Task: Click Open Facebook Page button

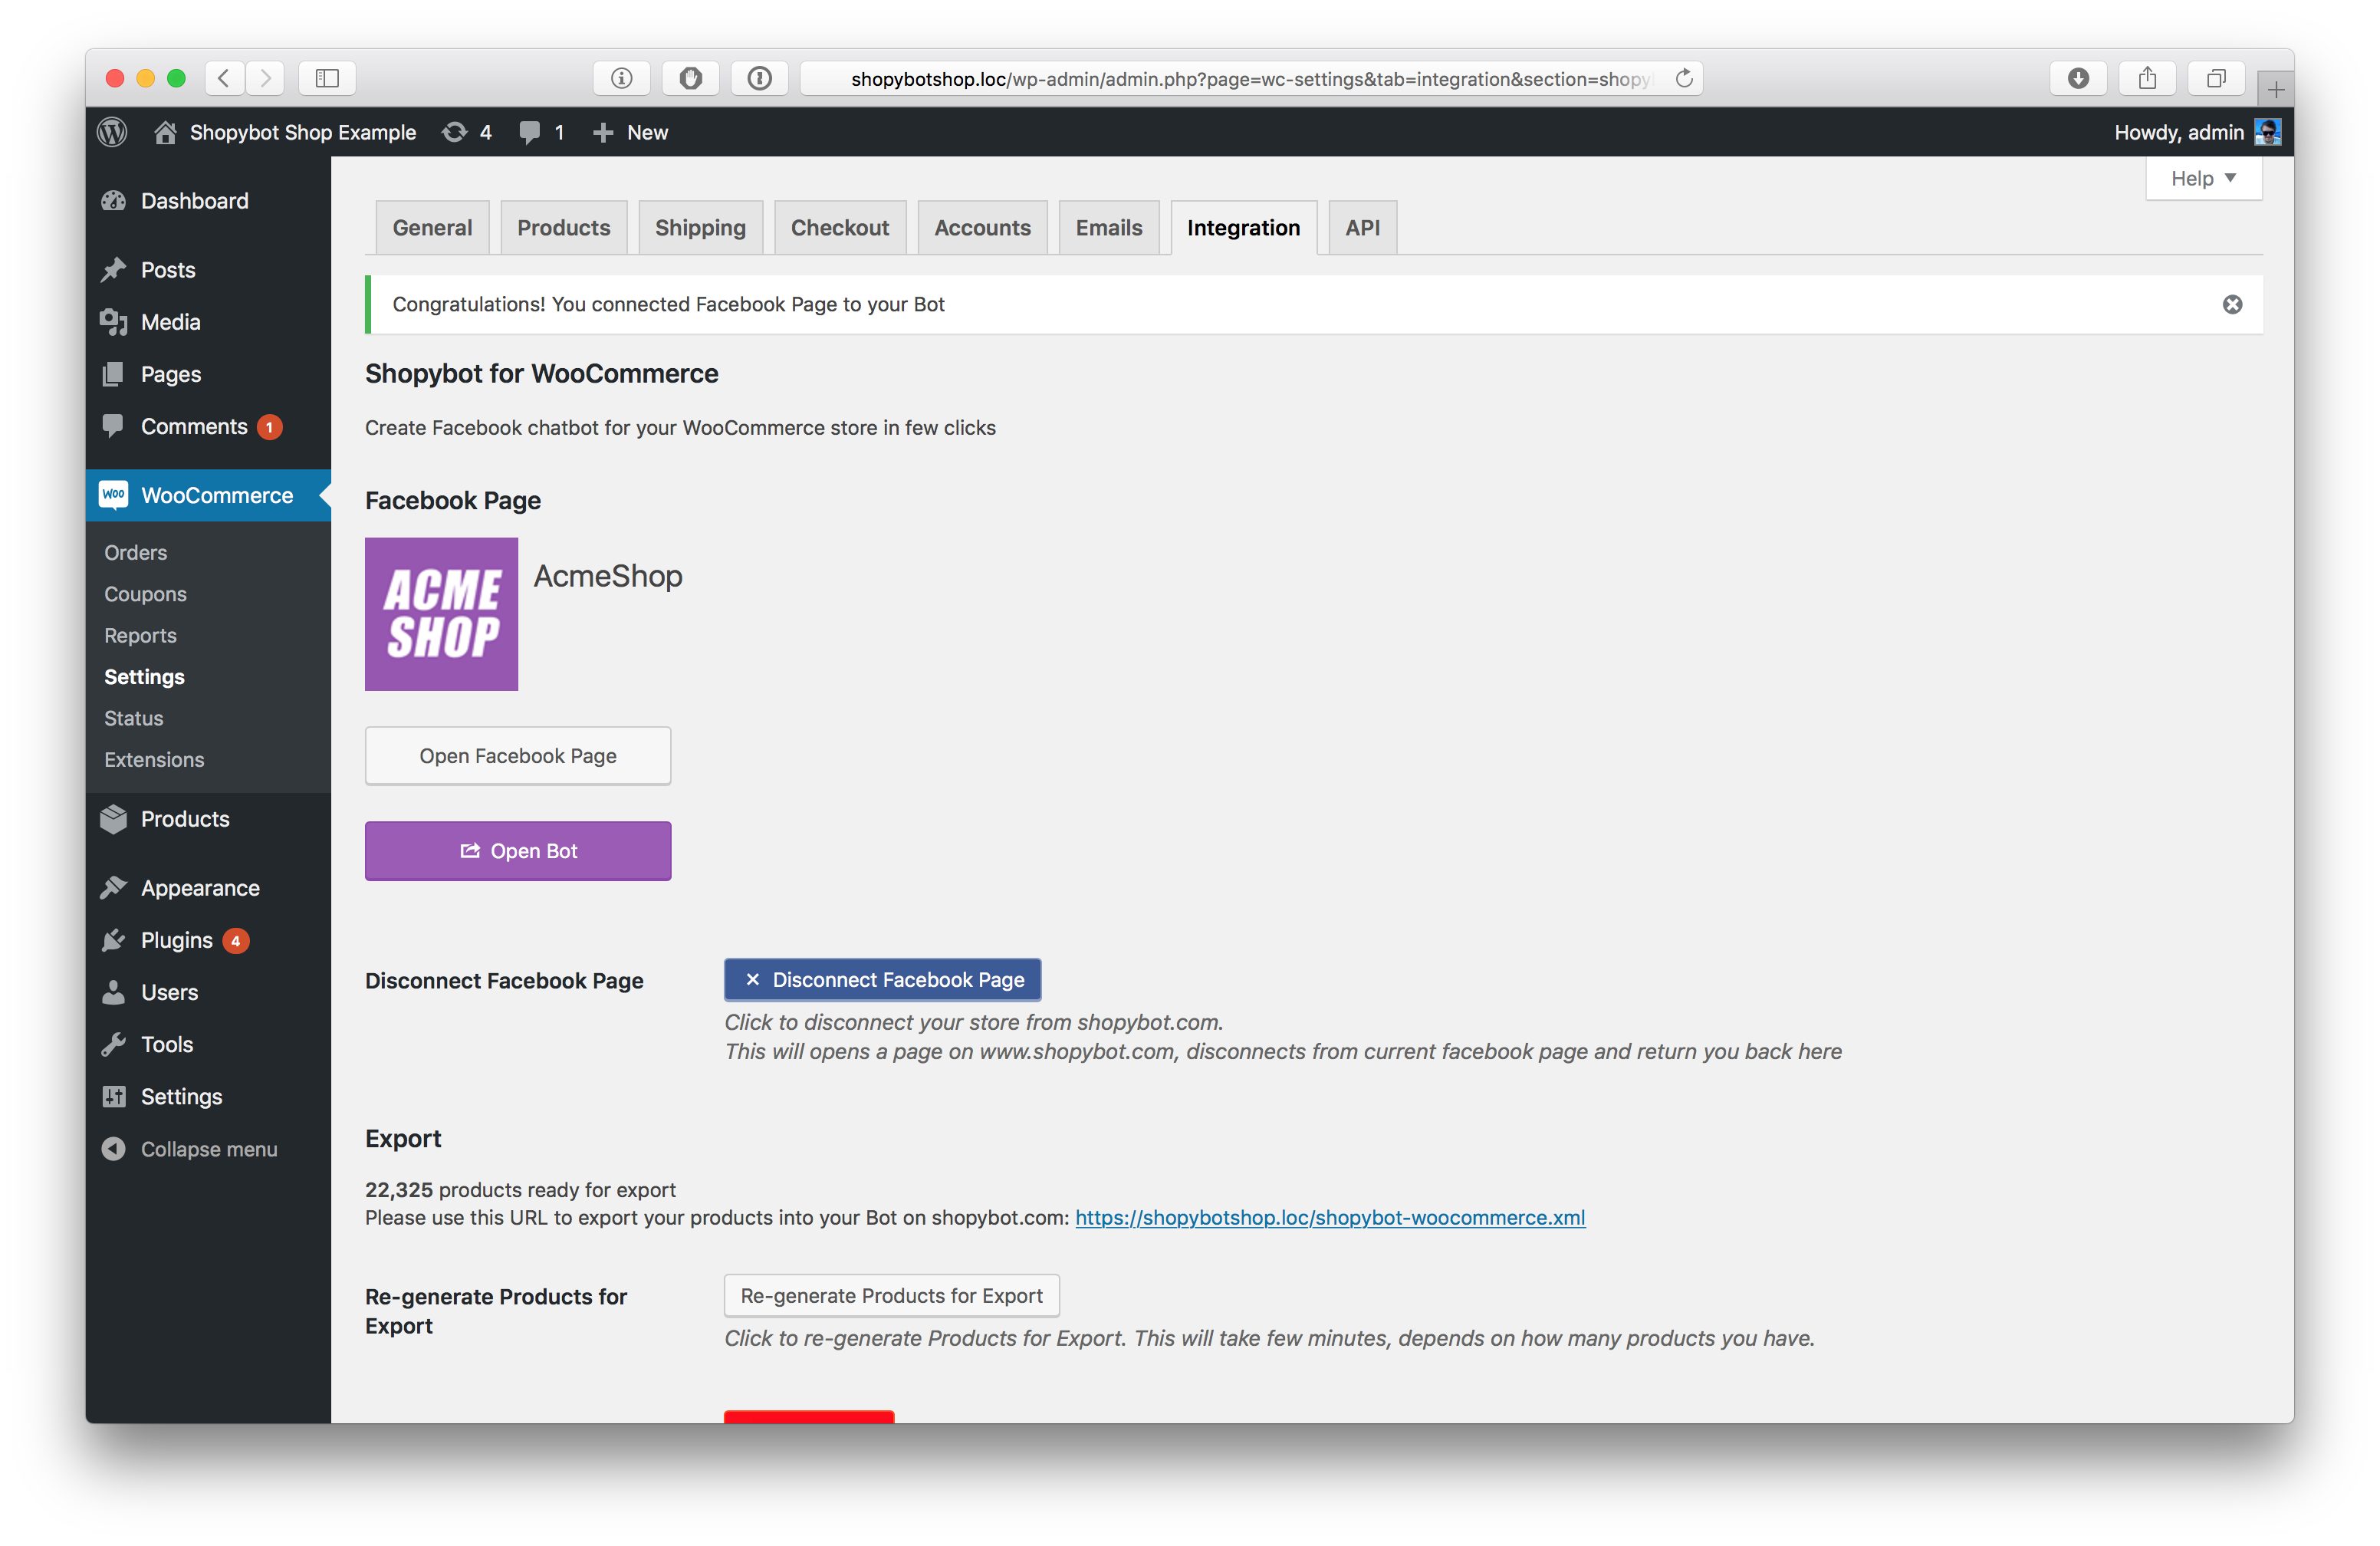Action: click(x=518, y=756)
